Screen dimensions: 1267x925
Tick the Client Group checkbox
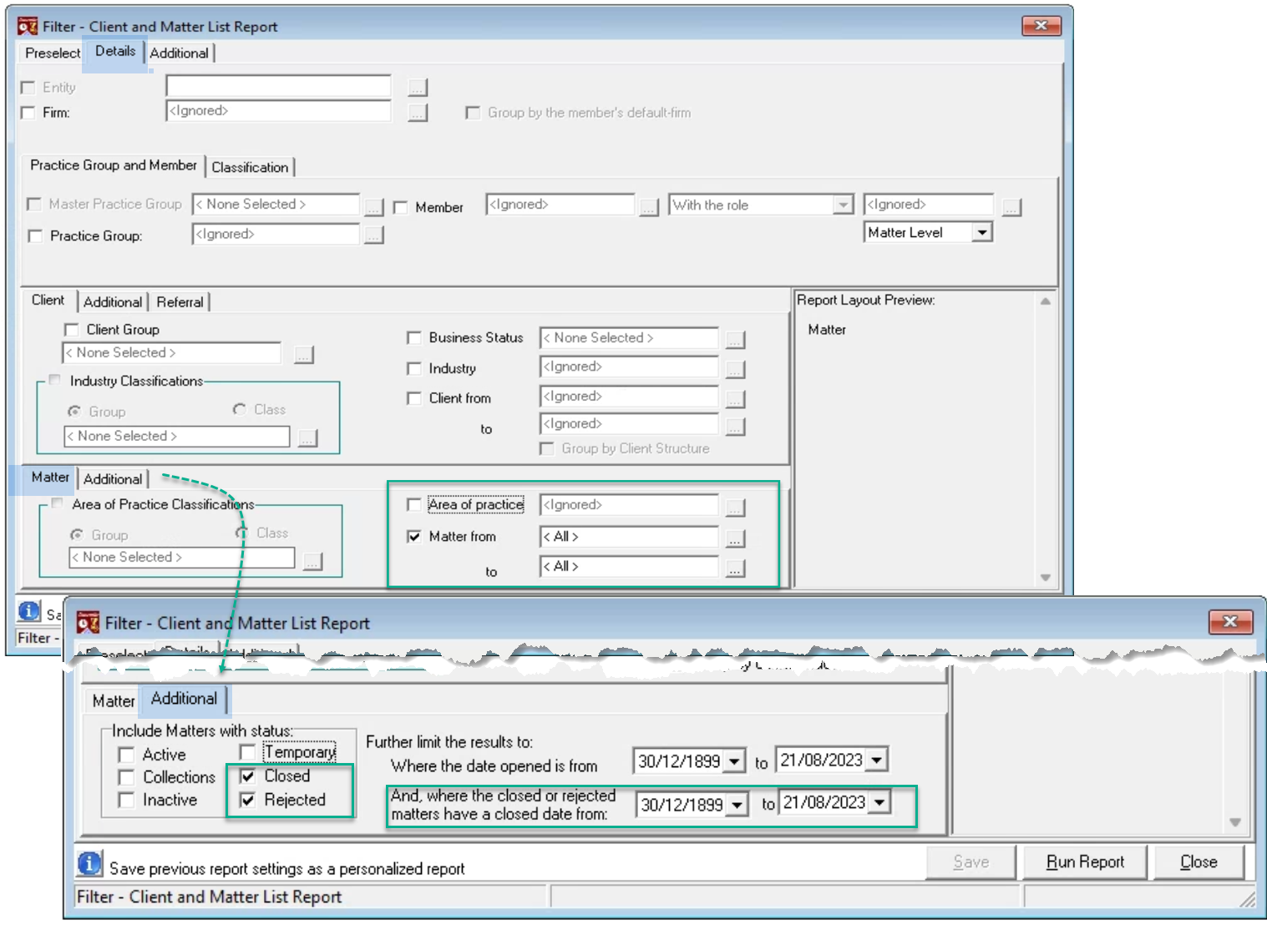[72, 330]
